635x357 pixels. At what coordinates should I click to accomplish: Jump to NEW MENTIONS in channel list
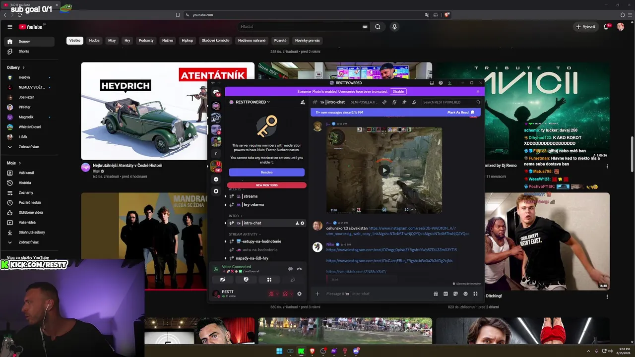[x=267, y=185]
